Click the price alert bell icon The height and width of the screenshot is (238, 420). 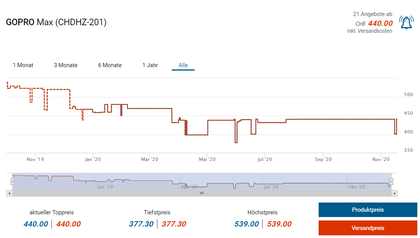tap(406, 23)
